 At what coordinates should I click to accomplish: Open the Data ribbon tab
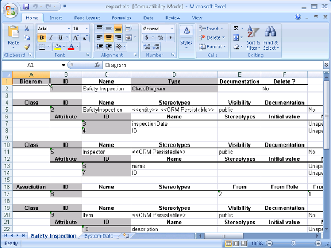148,18
